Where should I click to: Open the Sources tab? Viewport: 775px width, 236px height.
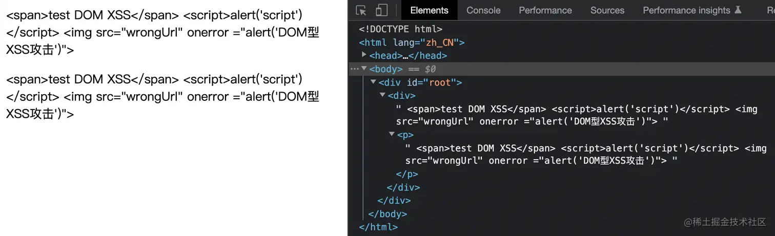[x=607, y=10]
